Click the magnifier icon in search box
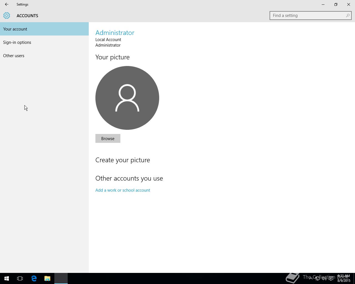Image resolution: width=355 pixels, height=284 pixels. [348, 16]
